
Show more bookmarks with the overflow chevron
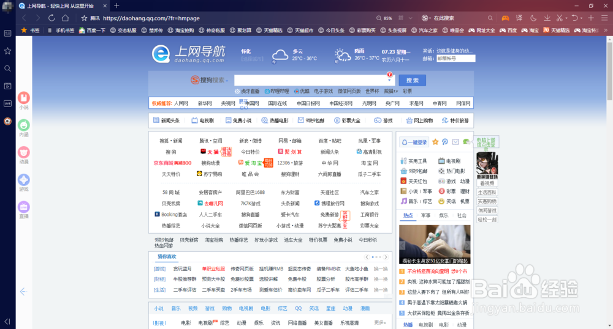pyautogui.click(x=606, y=30)
